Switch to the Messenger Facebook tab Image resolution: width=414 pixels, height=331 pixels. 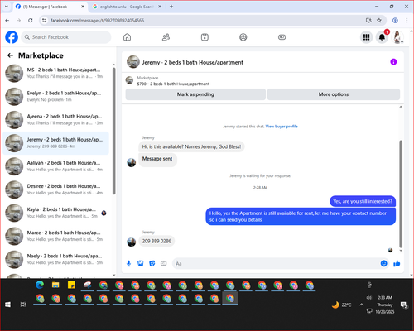[x=50, y=7]
